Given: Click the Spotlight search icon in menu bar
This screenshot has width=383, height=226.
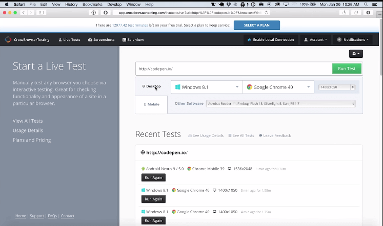Looking at the screenshot, I should (366, 5).
